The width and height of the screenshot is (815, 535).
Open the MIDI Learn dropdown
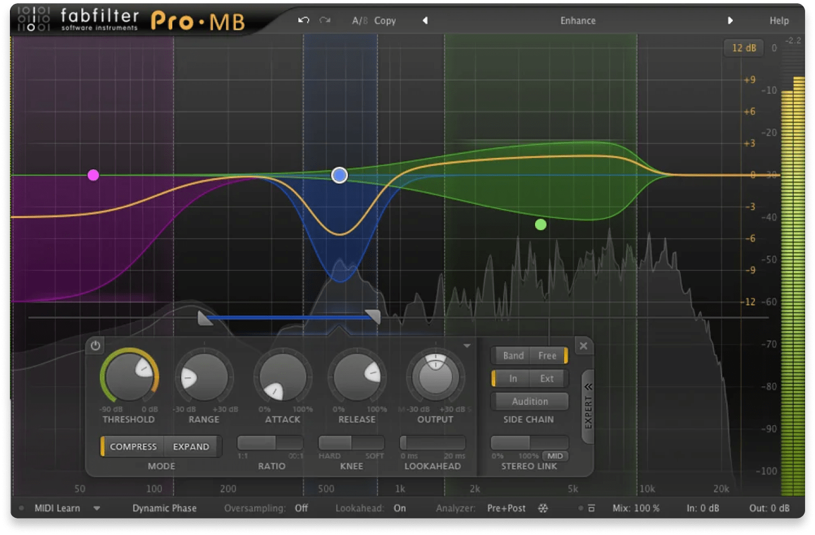(97, 508)
